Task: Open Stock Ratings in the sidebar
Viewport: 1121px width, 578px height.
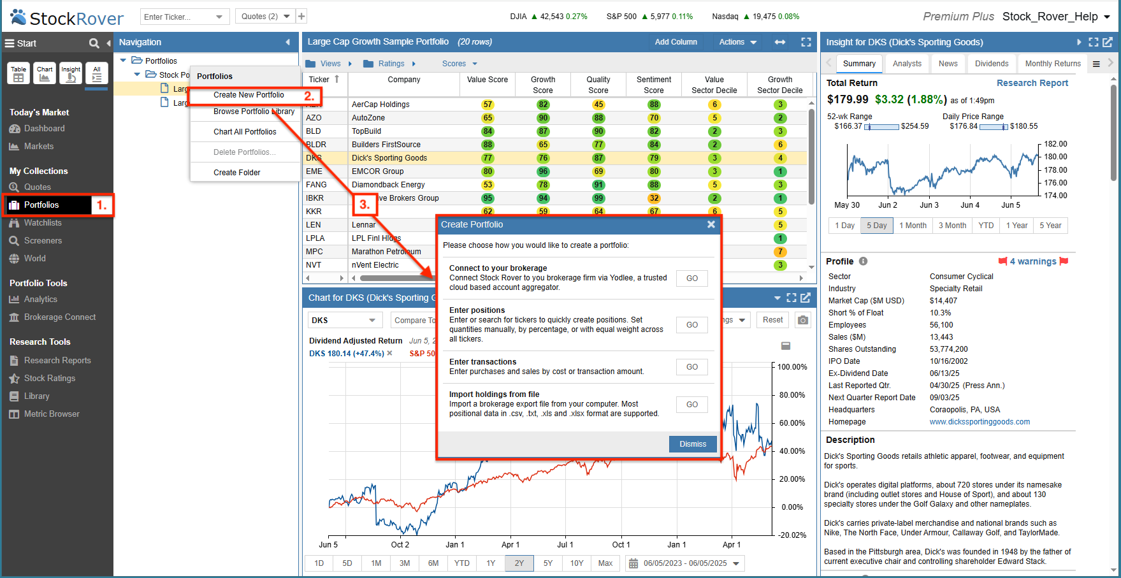Action: point(50,378)
